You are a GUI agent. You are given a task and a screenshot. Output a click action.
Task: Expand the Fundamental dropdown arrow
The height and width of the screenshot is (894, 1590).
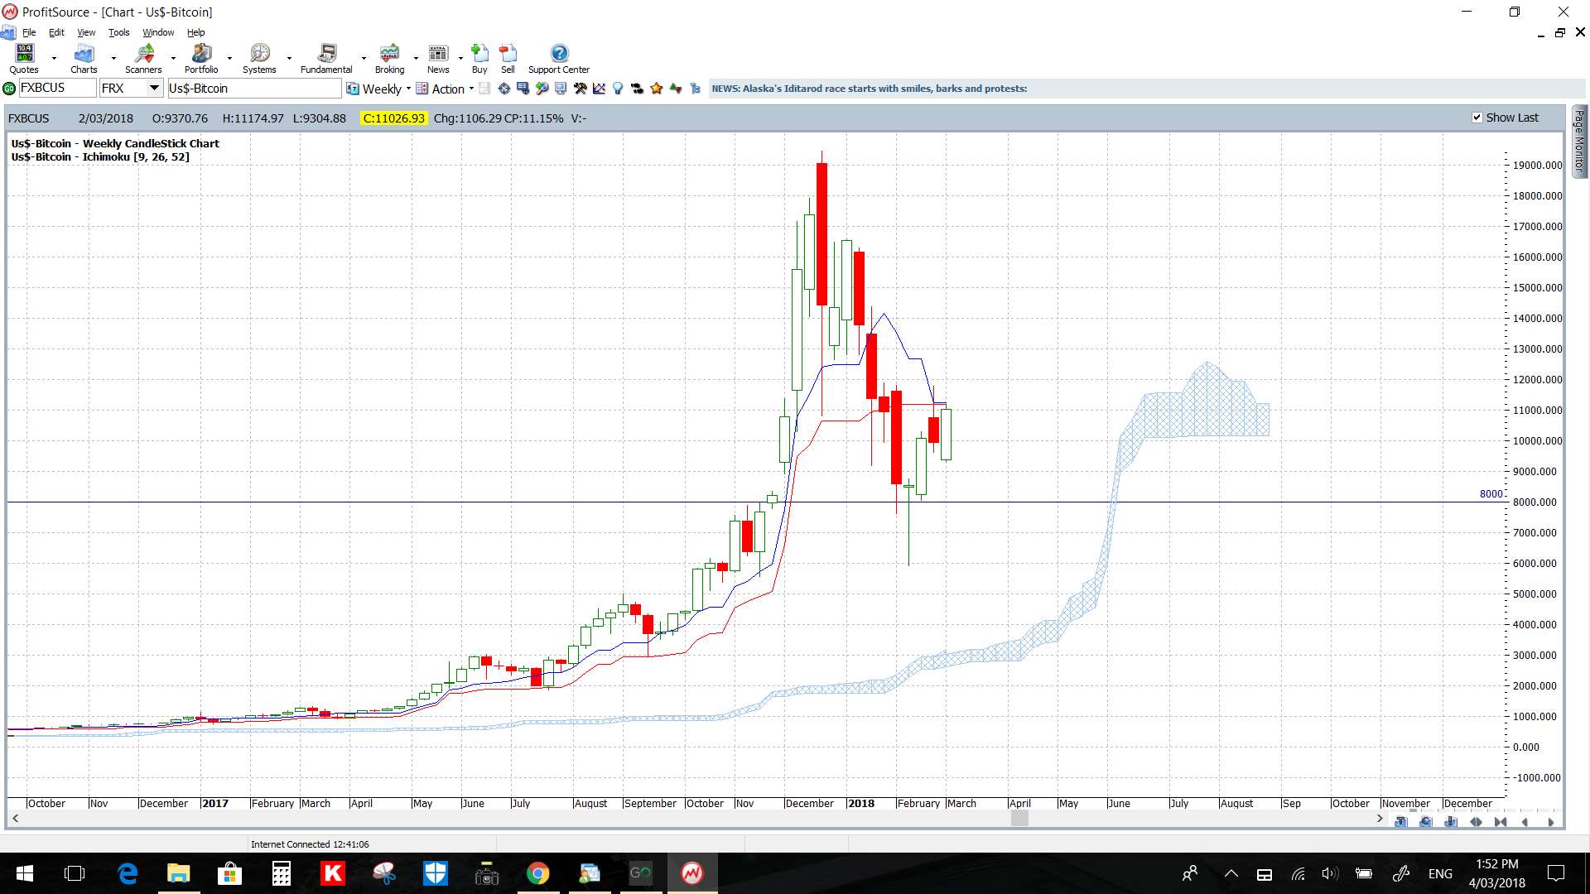pyautogui.click(x=364, y=59)
